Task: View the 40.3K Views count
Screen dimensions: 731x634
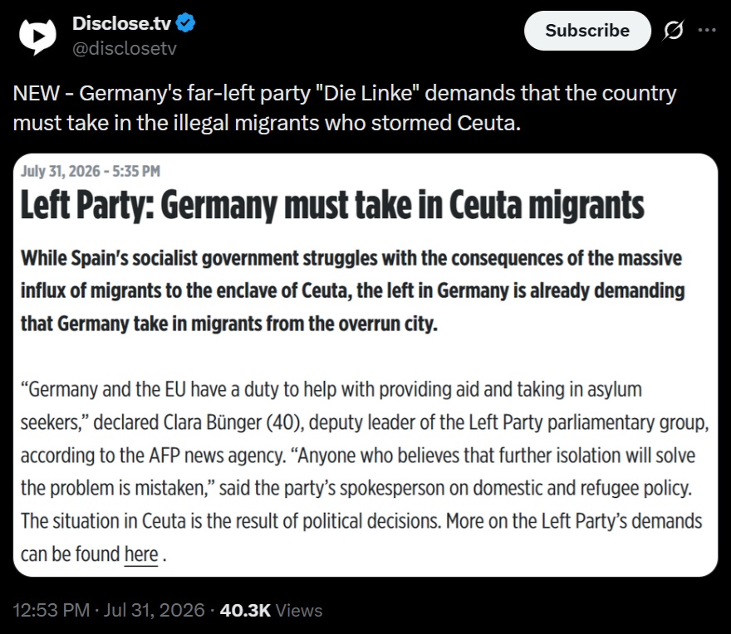Action: click(271, 610)
